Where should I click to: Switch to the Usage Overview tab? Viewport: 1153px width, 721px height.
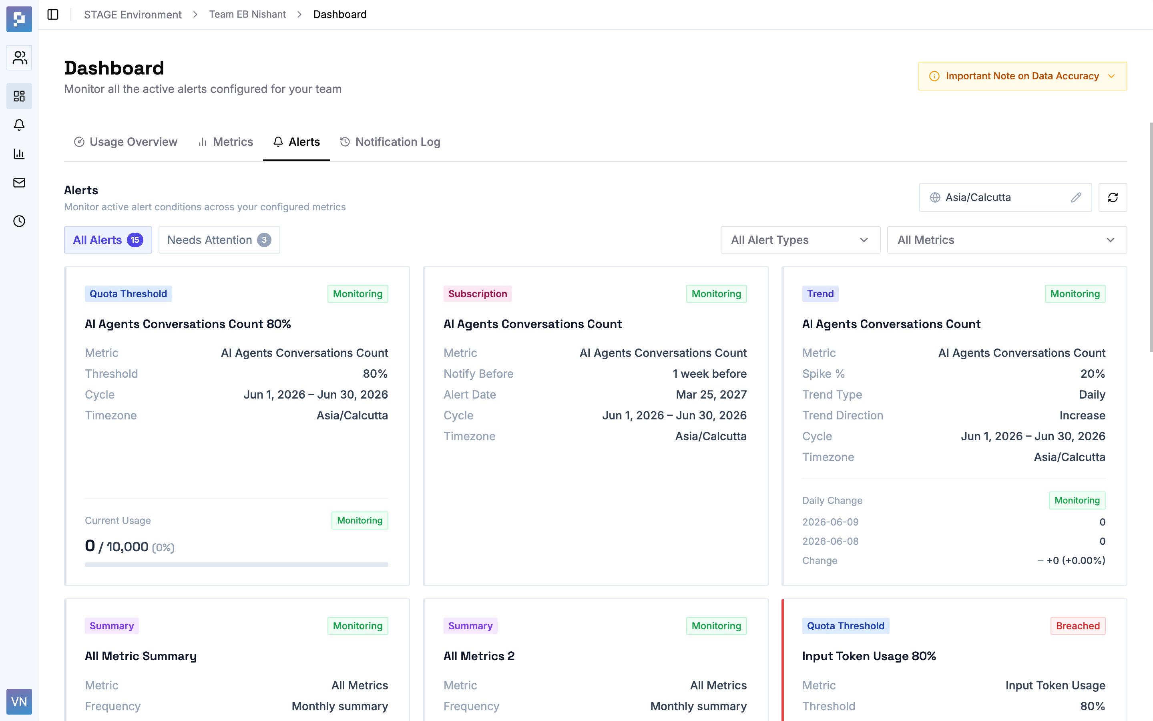(125, 142)
